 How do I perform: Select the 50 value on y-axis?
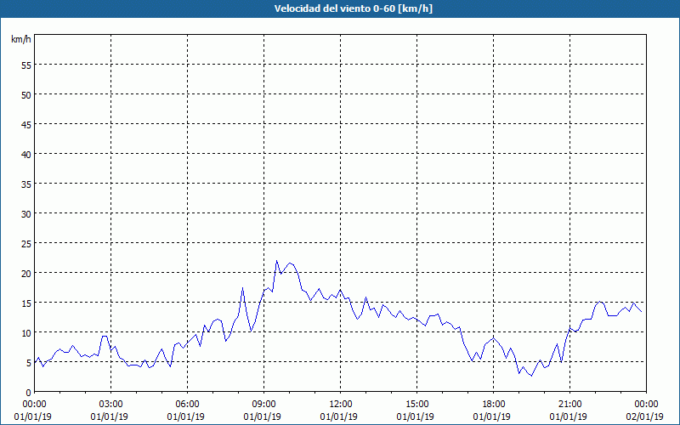coord(26,94)
